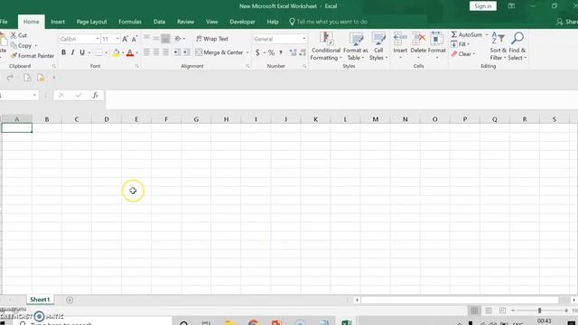This screenshot has height=325, width=578.
Task: Switch to the Insert tab
Action: click(x=58, y=22)
